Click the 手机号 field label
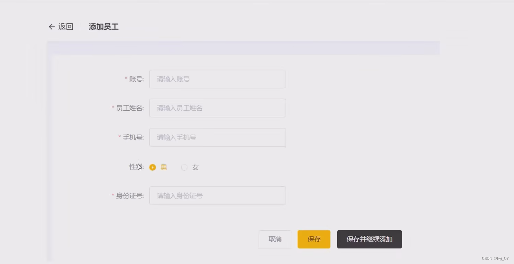 click(x=133, y=137)
